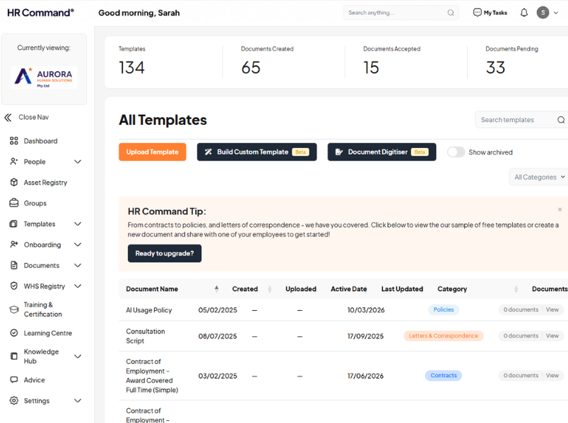The width and height of the screenshot is (568, 423).
Task: Click the Document Digitiser pen icon
Action: click(x=339, y=152)
